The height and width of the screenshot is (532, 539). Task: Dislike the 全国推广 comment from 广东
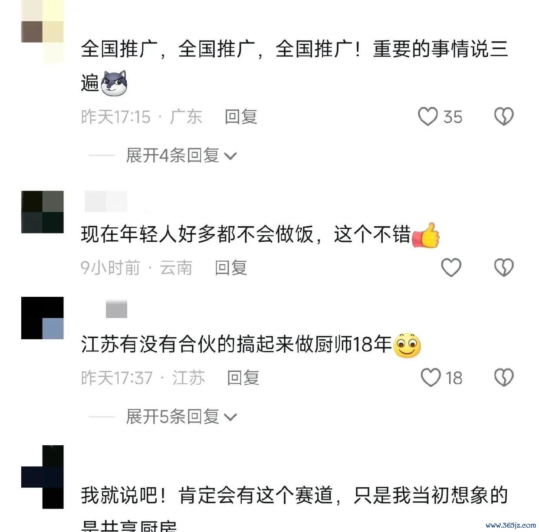coord(504,117)
